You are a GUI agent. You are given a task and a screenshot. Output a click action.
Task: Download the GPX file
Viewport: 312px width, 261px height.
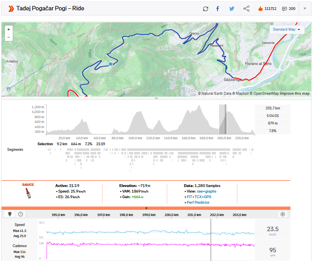coord(207,197)
